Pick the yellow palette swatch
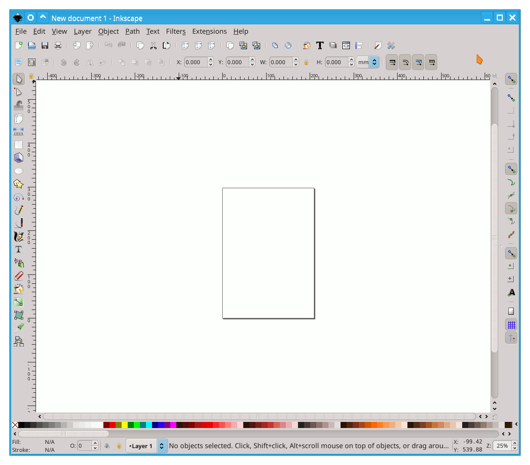The image size is (530, 465). (124, 425)
